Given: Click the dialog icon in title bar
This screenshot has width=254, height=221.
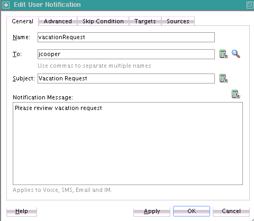Looking at the screenshot, I should 6,5.
